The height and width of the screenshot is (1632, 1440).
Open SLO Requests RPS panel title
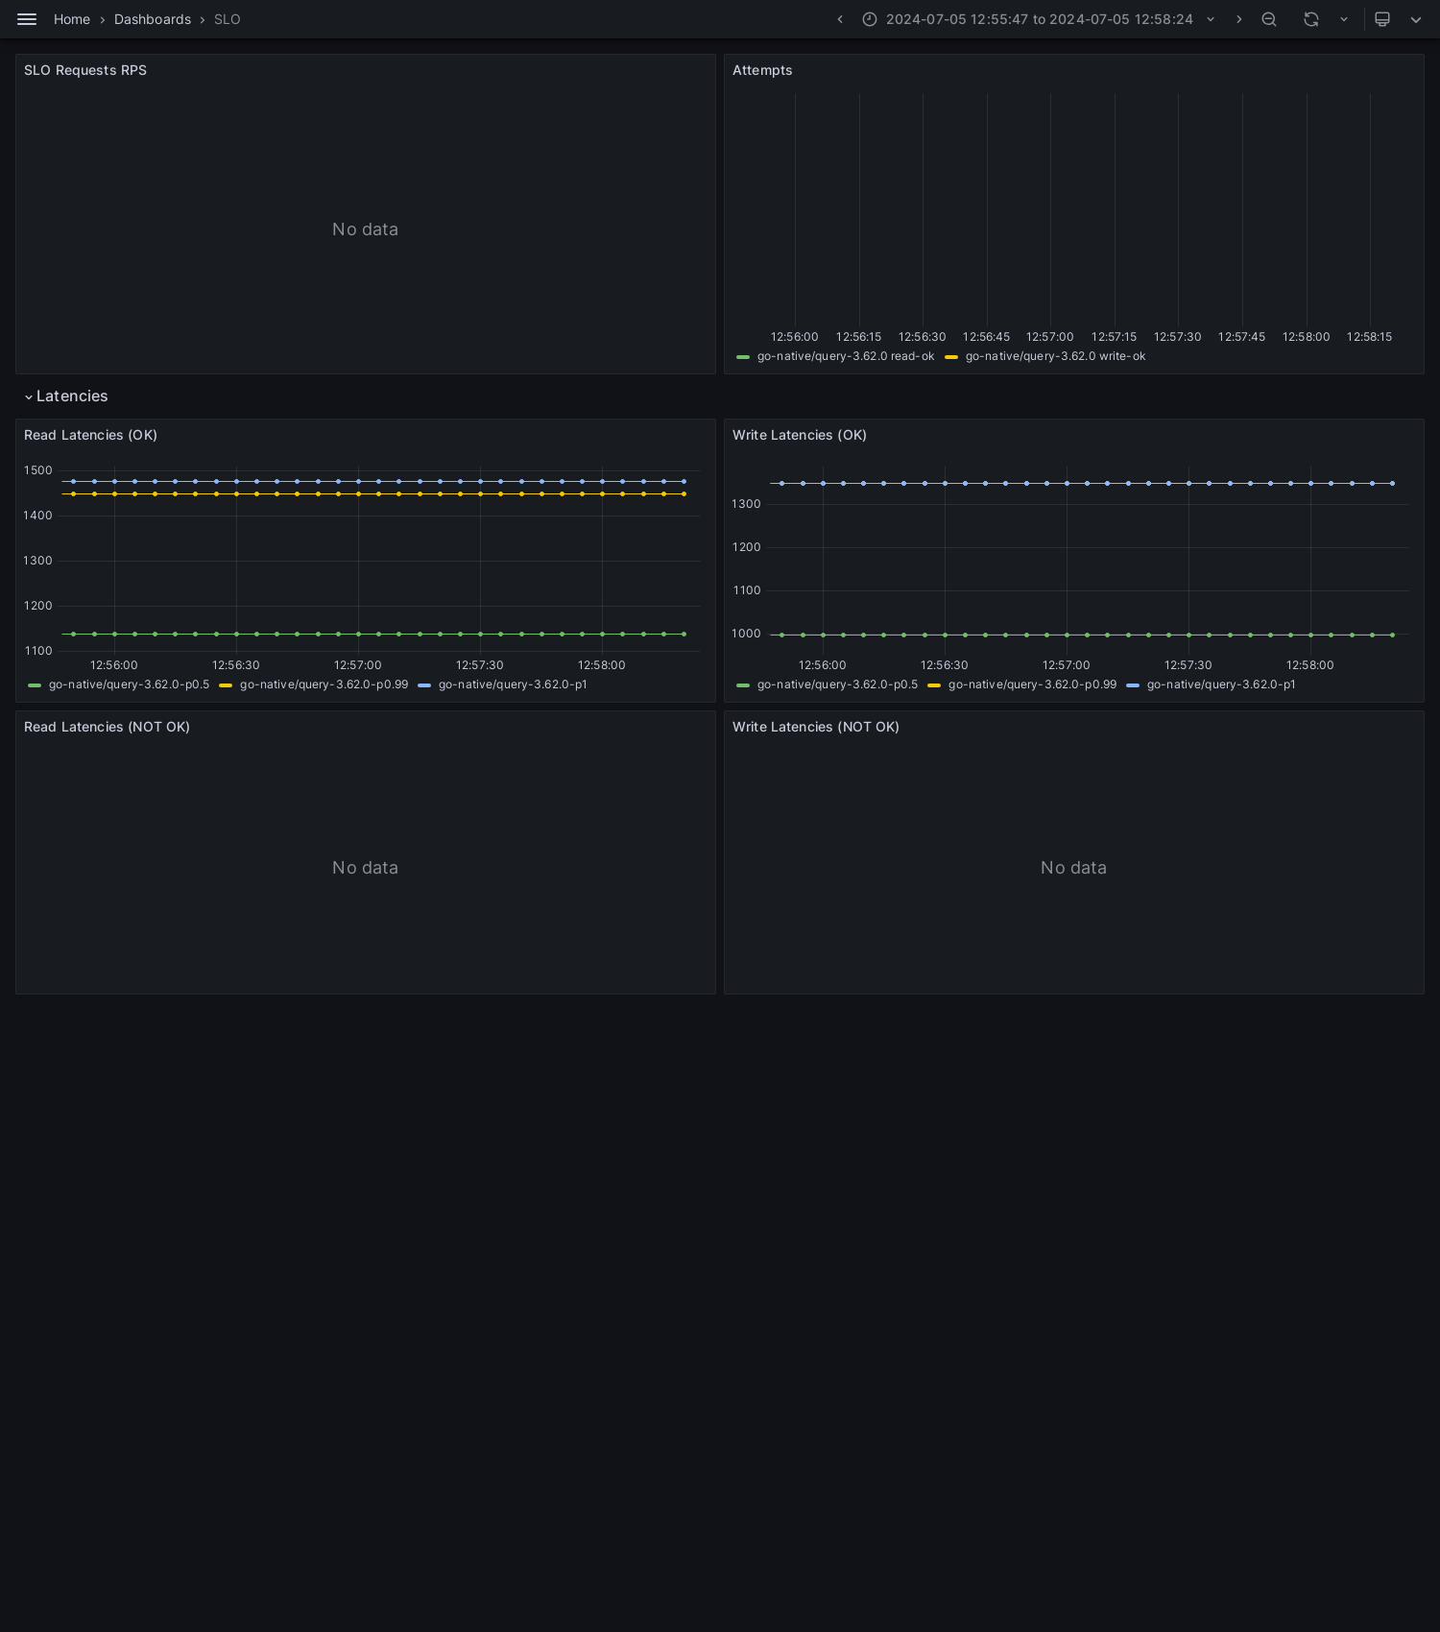[85, 70]
